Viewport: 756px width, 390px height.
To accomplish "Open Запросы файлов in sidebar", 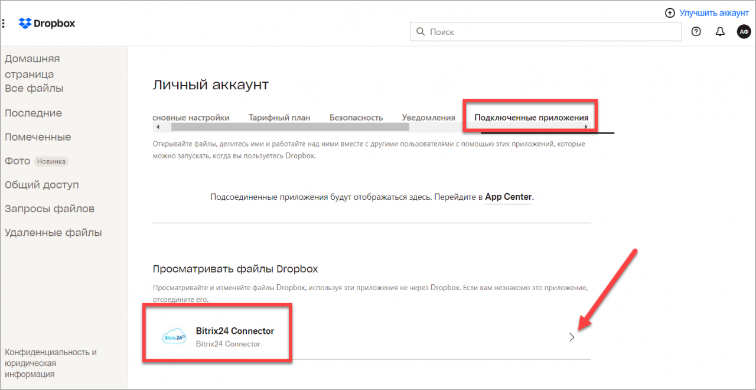I will pos(50,209).
